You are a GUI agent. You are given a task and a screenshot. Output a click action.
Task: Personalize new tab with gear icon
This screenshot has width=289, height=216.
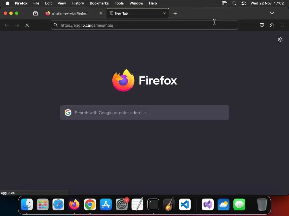[280, 40]
